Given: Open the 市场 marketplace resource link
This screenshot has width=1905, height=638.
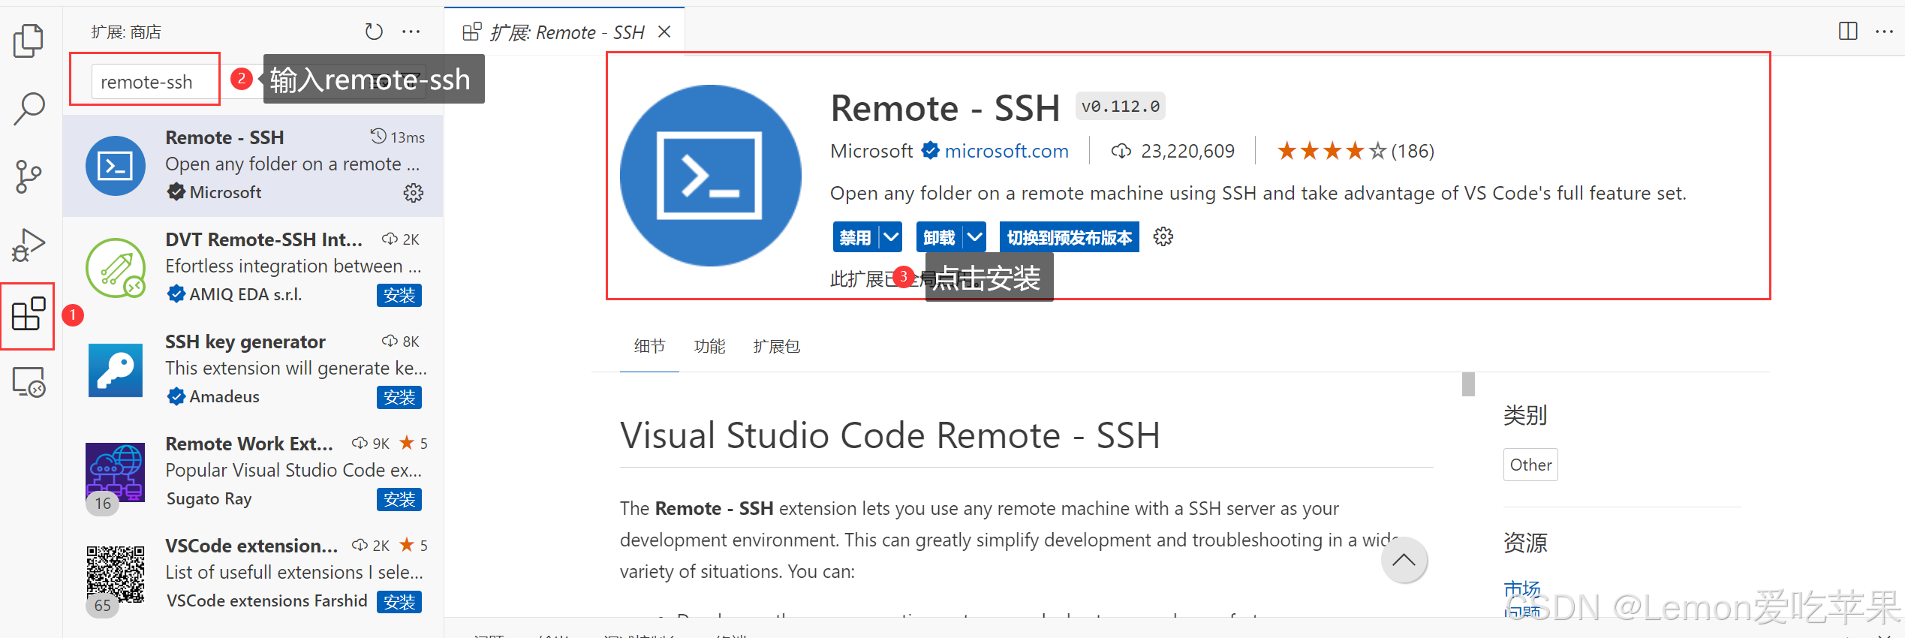Looking at the screenshot, I should point(1522,589).
